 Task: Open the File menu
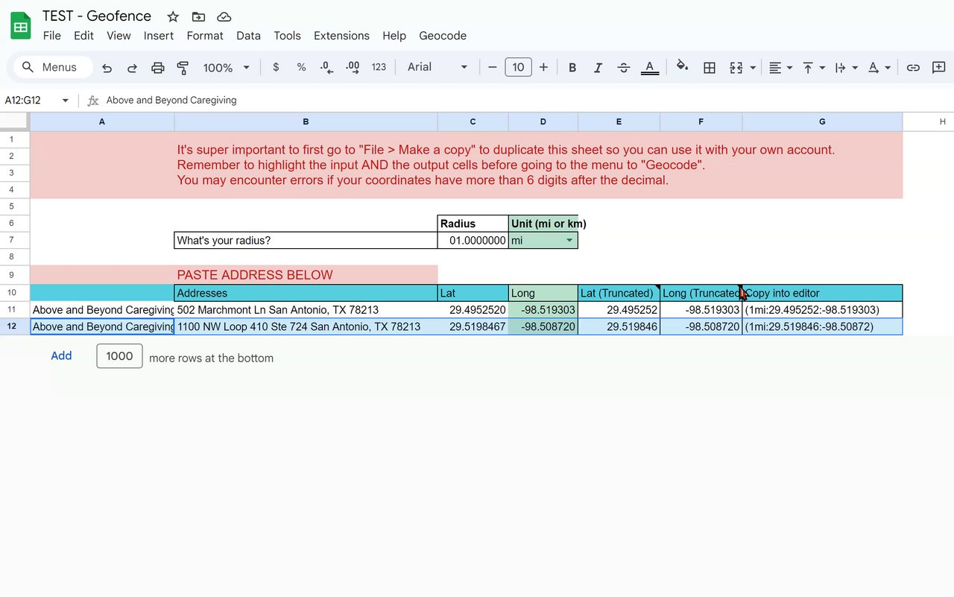(x=52, y=36)
